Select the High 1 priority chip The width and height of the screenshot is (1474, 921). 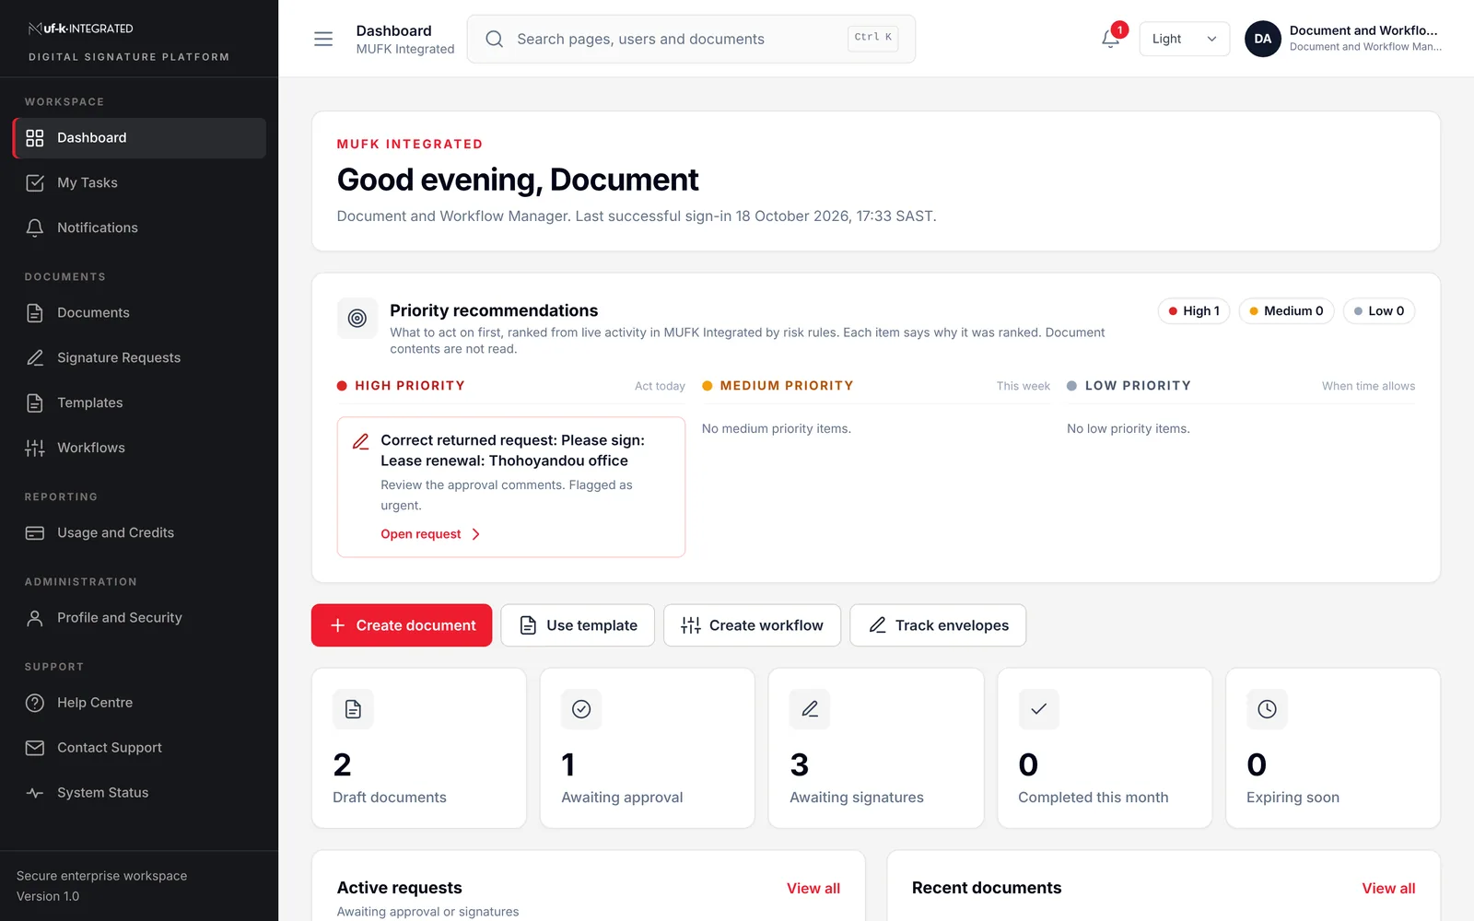(1194, 311)
